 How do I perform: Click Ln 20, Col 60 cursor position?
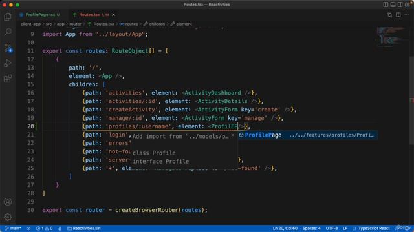coord(285,228)
